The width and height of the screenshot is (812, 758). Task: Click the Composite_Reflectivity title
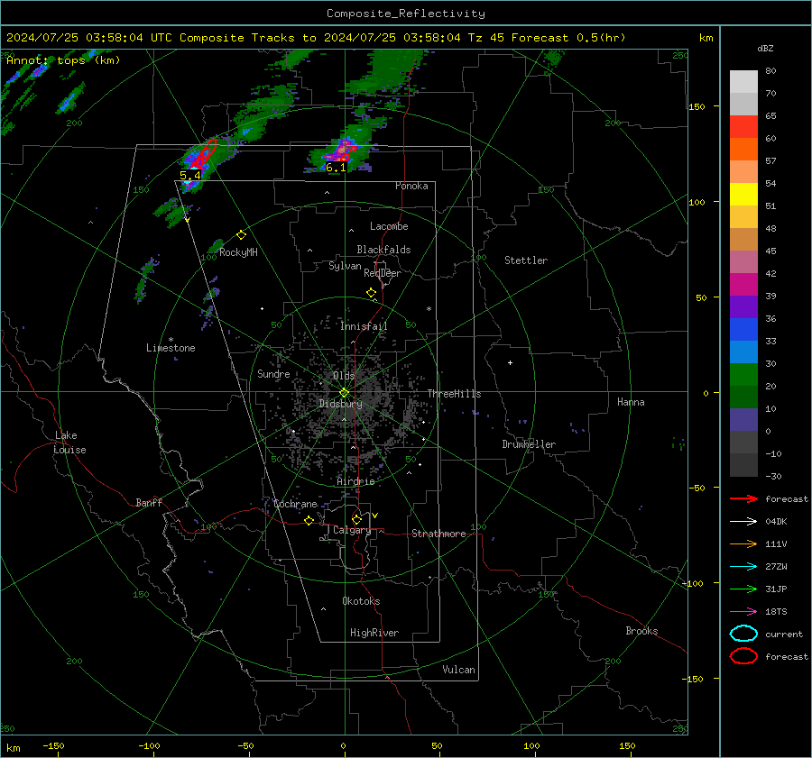(x=406, y=14)
